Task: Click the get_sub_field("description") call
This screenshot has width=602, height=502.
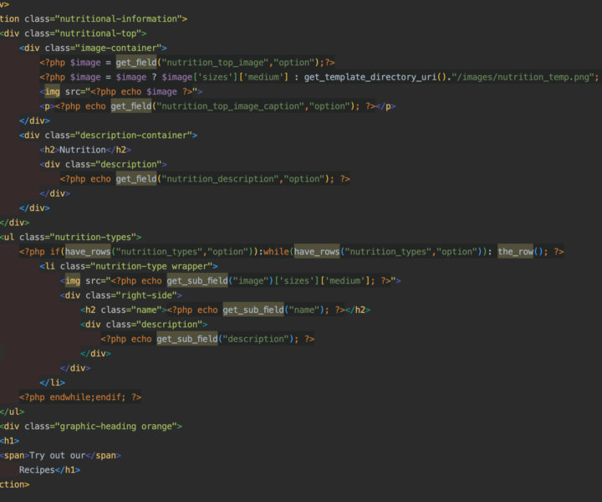Action: (x=186, y=339)
